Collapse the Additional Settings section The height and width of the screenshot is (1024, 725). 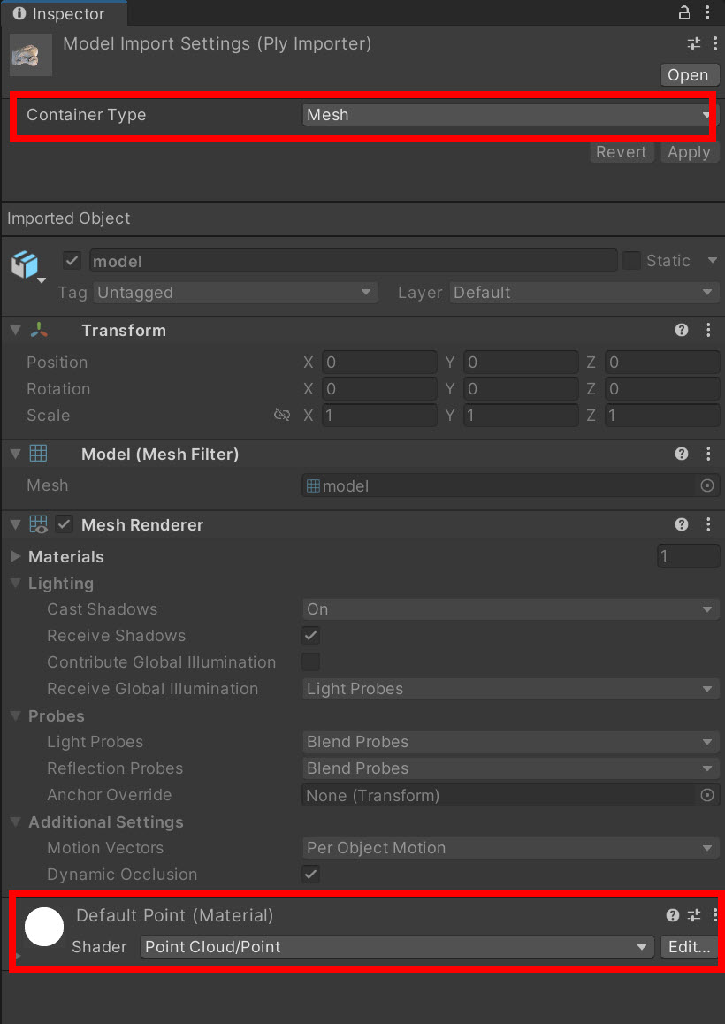pyautogui.click(x=16, y=821)
